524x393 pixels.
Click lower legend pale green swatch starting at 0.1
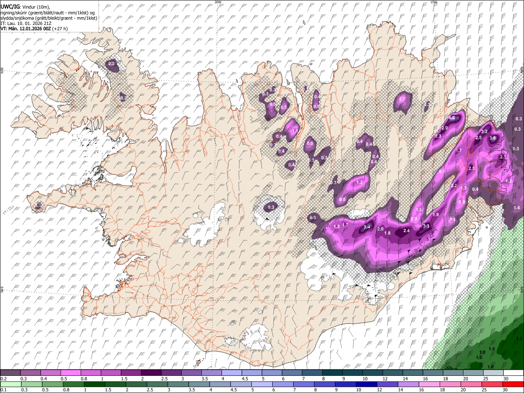tap(11, 384)
